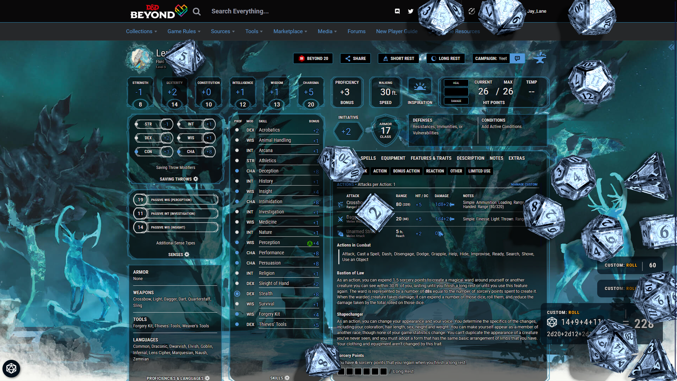The width and height of the screenshot is (677, 381).
Task: Switch to the Description tab
Action: click(x=470, y=158)
